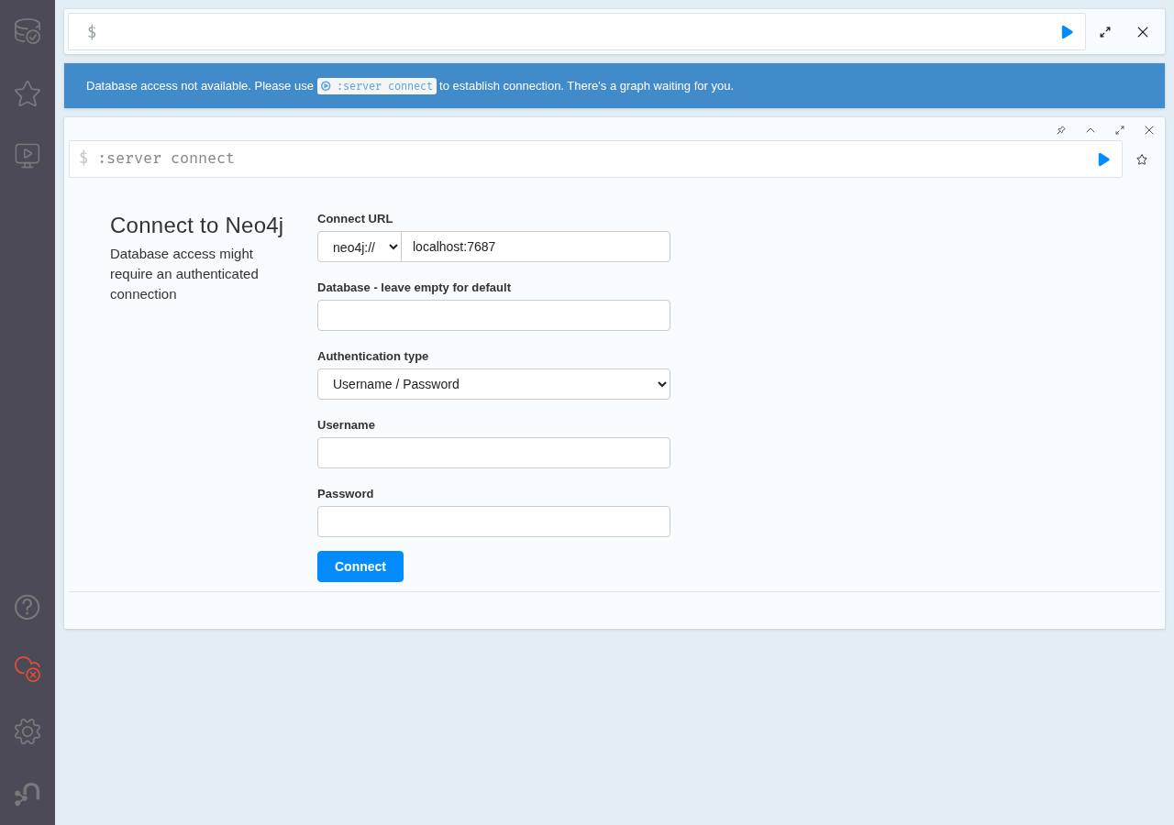Open the red cloud connection status icon
The height and width of the screenshot is (825, 1174).
[x=28, y=669]
